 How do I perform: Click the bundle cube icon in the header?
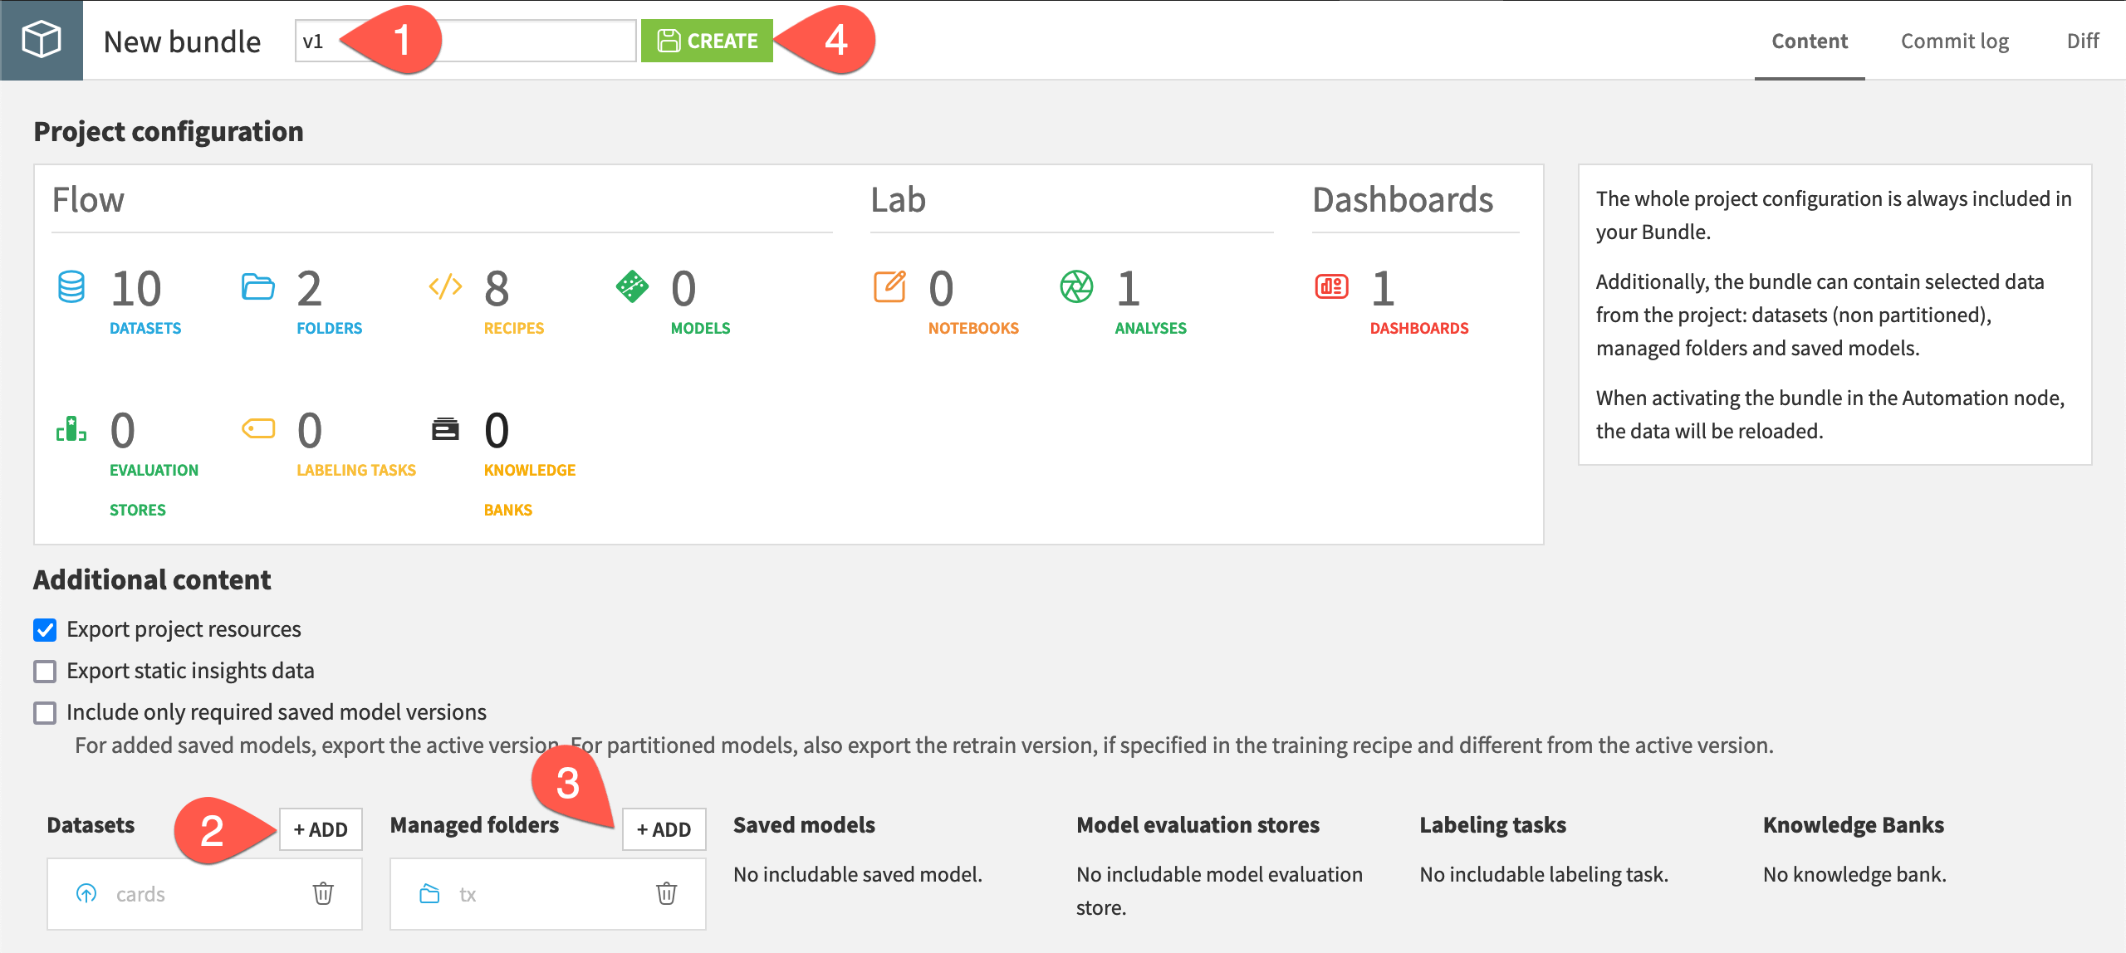tap(41, 40)
